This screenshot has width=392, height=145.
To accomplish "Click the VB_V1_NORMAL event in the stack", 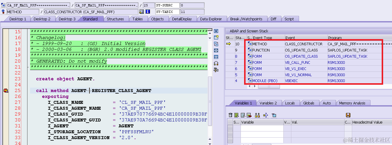I will click(x=298, y=75).
